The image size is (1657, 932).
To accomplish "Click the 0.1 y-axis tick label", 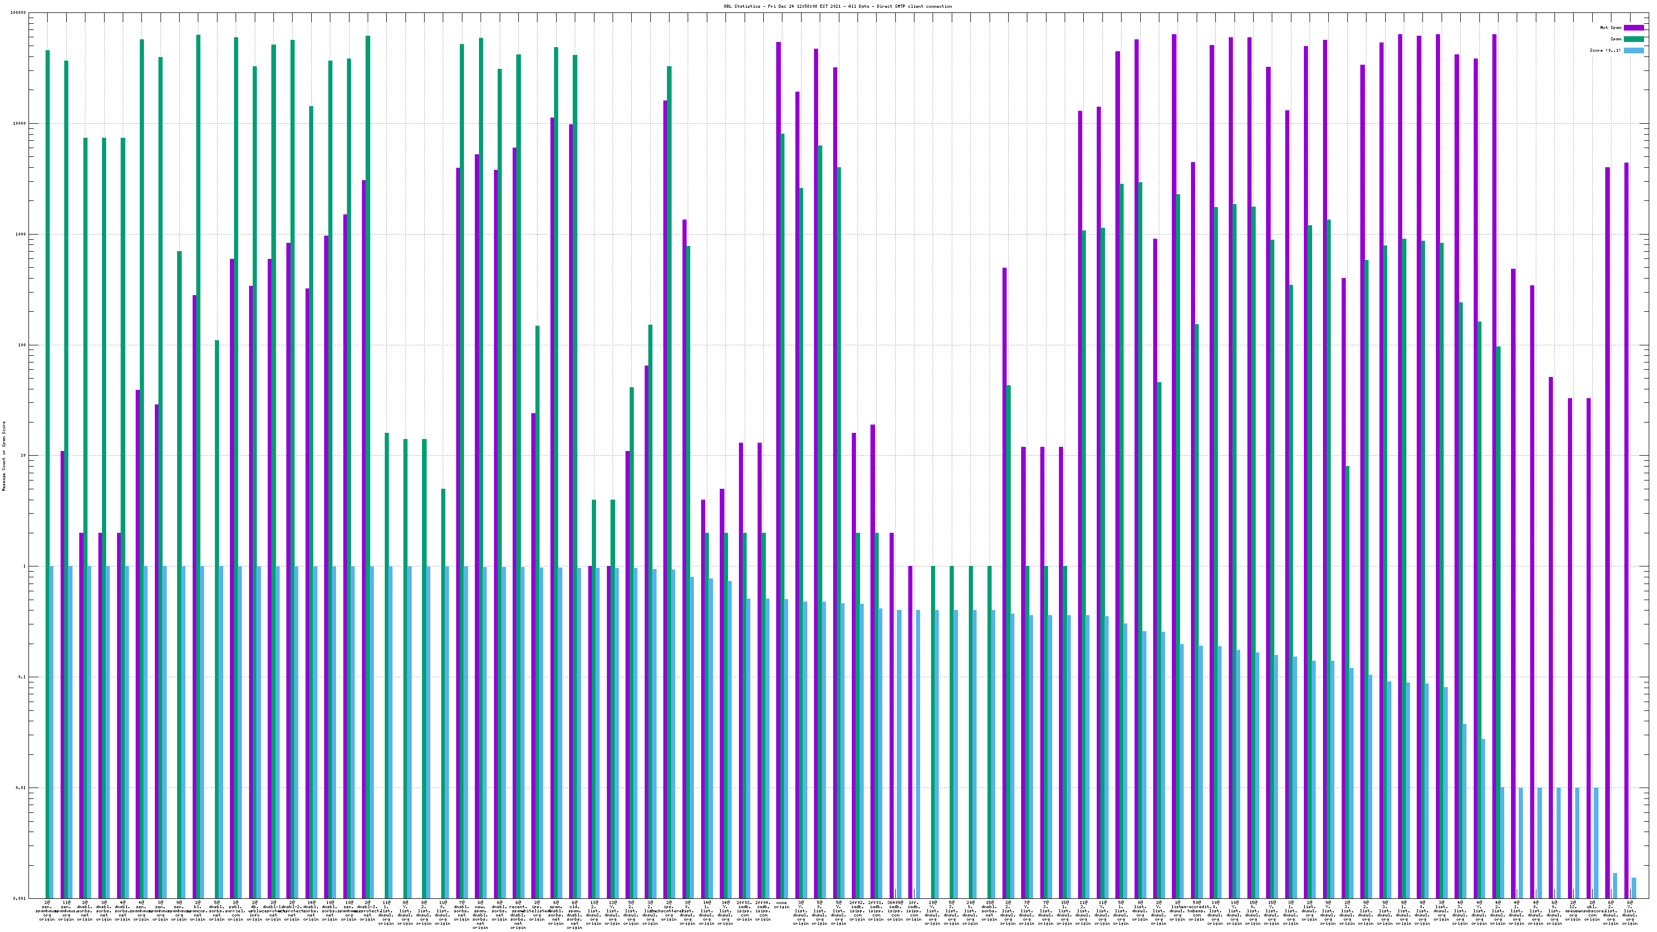I will 21,677.
